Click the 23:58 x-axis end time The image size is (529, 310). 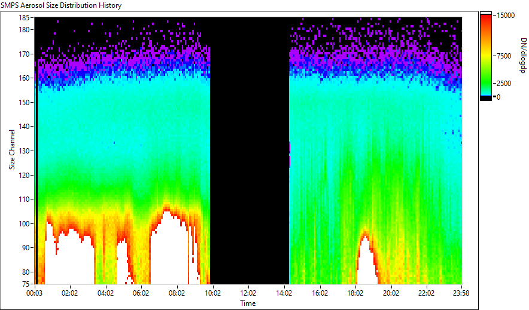click(x=461, y=293)
